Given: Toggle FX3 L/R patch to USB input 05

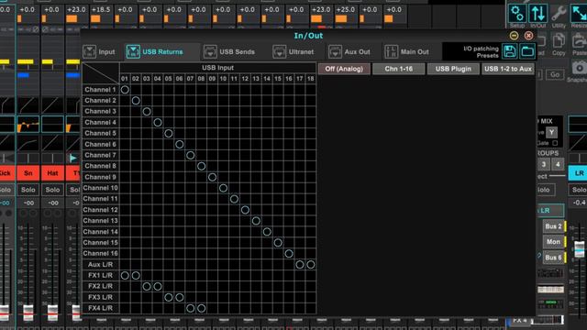Looking at the screenshot, I should coord(169,297).
